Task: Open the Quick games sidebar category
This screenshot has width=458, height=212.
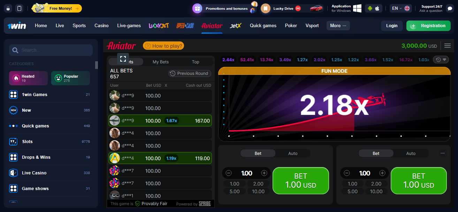Action: [49, 126]
